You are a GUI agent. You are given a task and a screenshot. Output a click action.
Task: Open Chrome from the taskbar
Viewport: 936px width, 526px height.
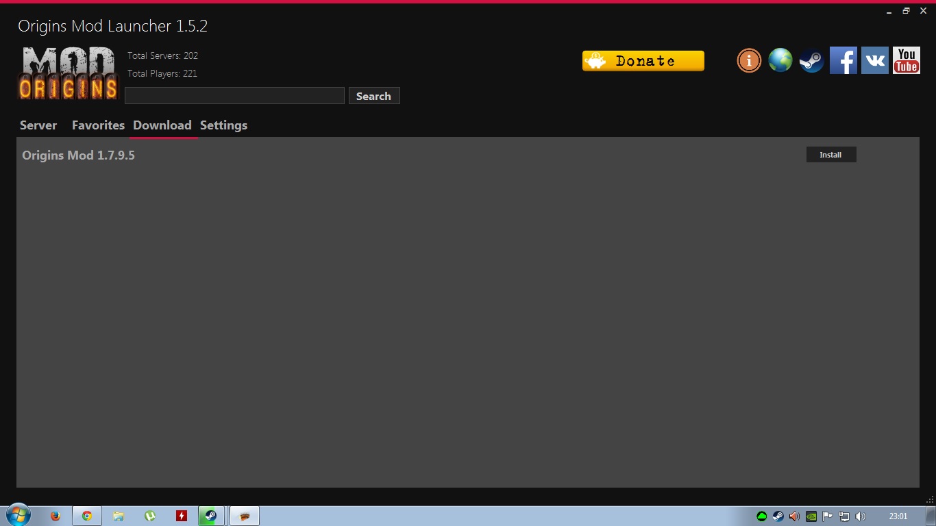pyautogui.click(x=87, y=516)
